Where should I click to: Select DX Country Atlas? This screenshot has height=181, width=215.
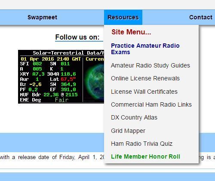[x=134, y=117]
